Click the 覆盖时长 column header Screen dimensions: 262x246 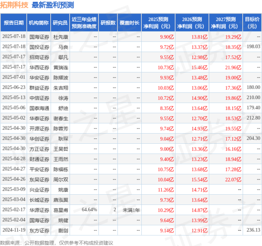(129, 23)
